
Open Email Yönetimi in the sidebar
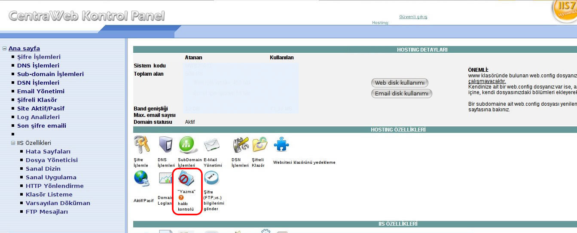[x=41, y=92]
